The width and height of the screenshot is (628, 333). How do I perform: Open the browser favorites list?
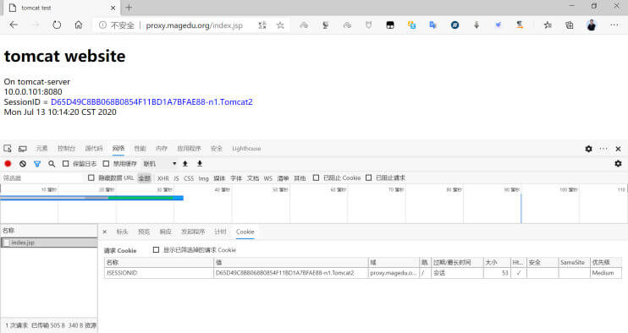pos(548,25)
